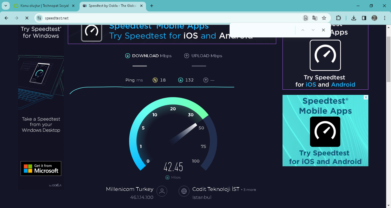Click the Mbps unit label under 42.45
The image size is (391, 208).
[176, 177]
